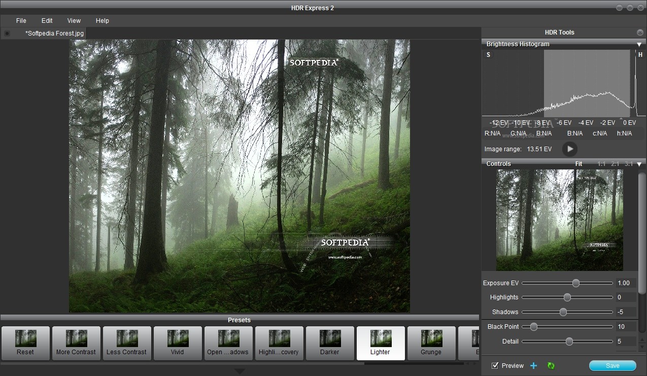Maximize the HDR Express 2 window
The image size is (647, 376).
630,8
